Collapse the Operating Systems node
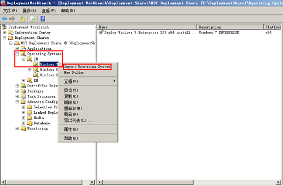Viewport: 283px width, 186px height. click(x=17, y=54)
